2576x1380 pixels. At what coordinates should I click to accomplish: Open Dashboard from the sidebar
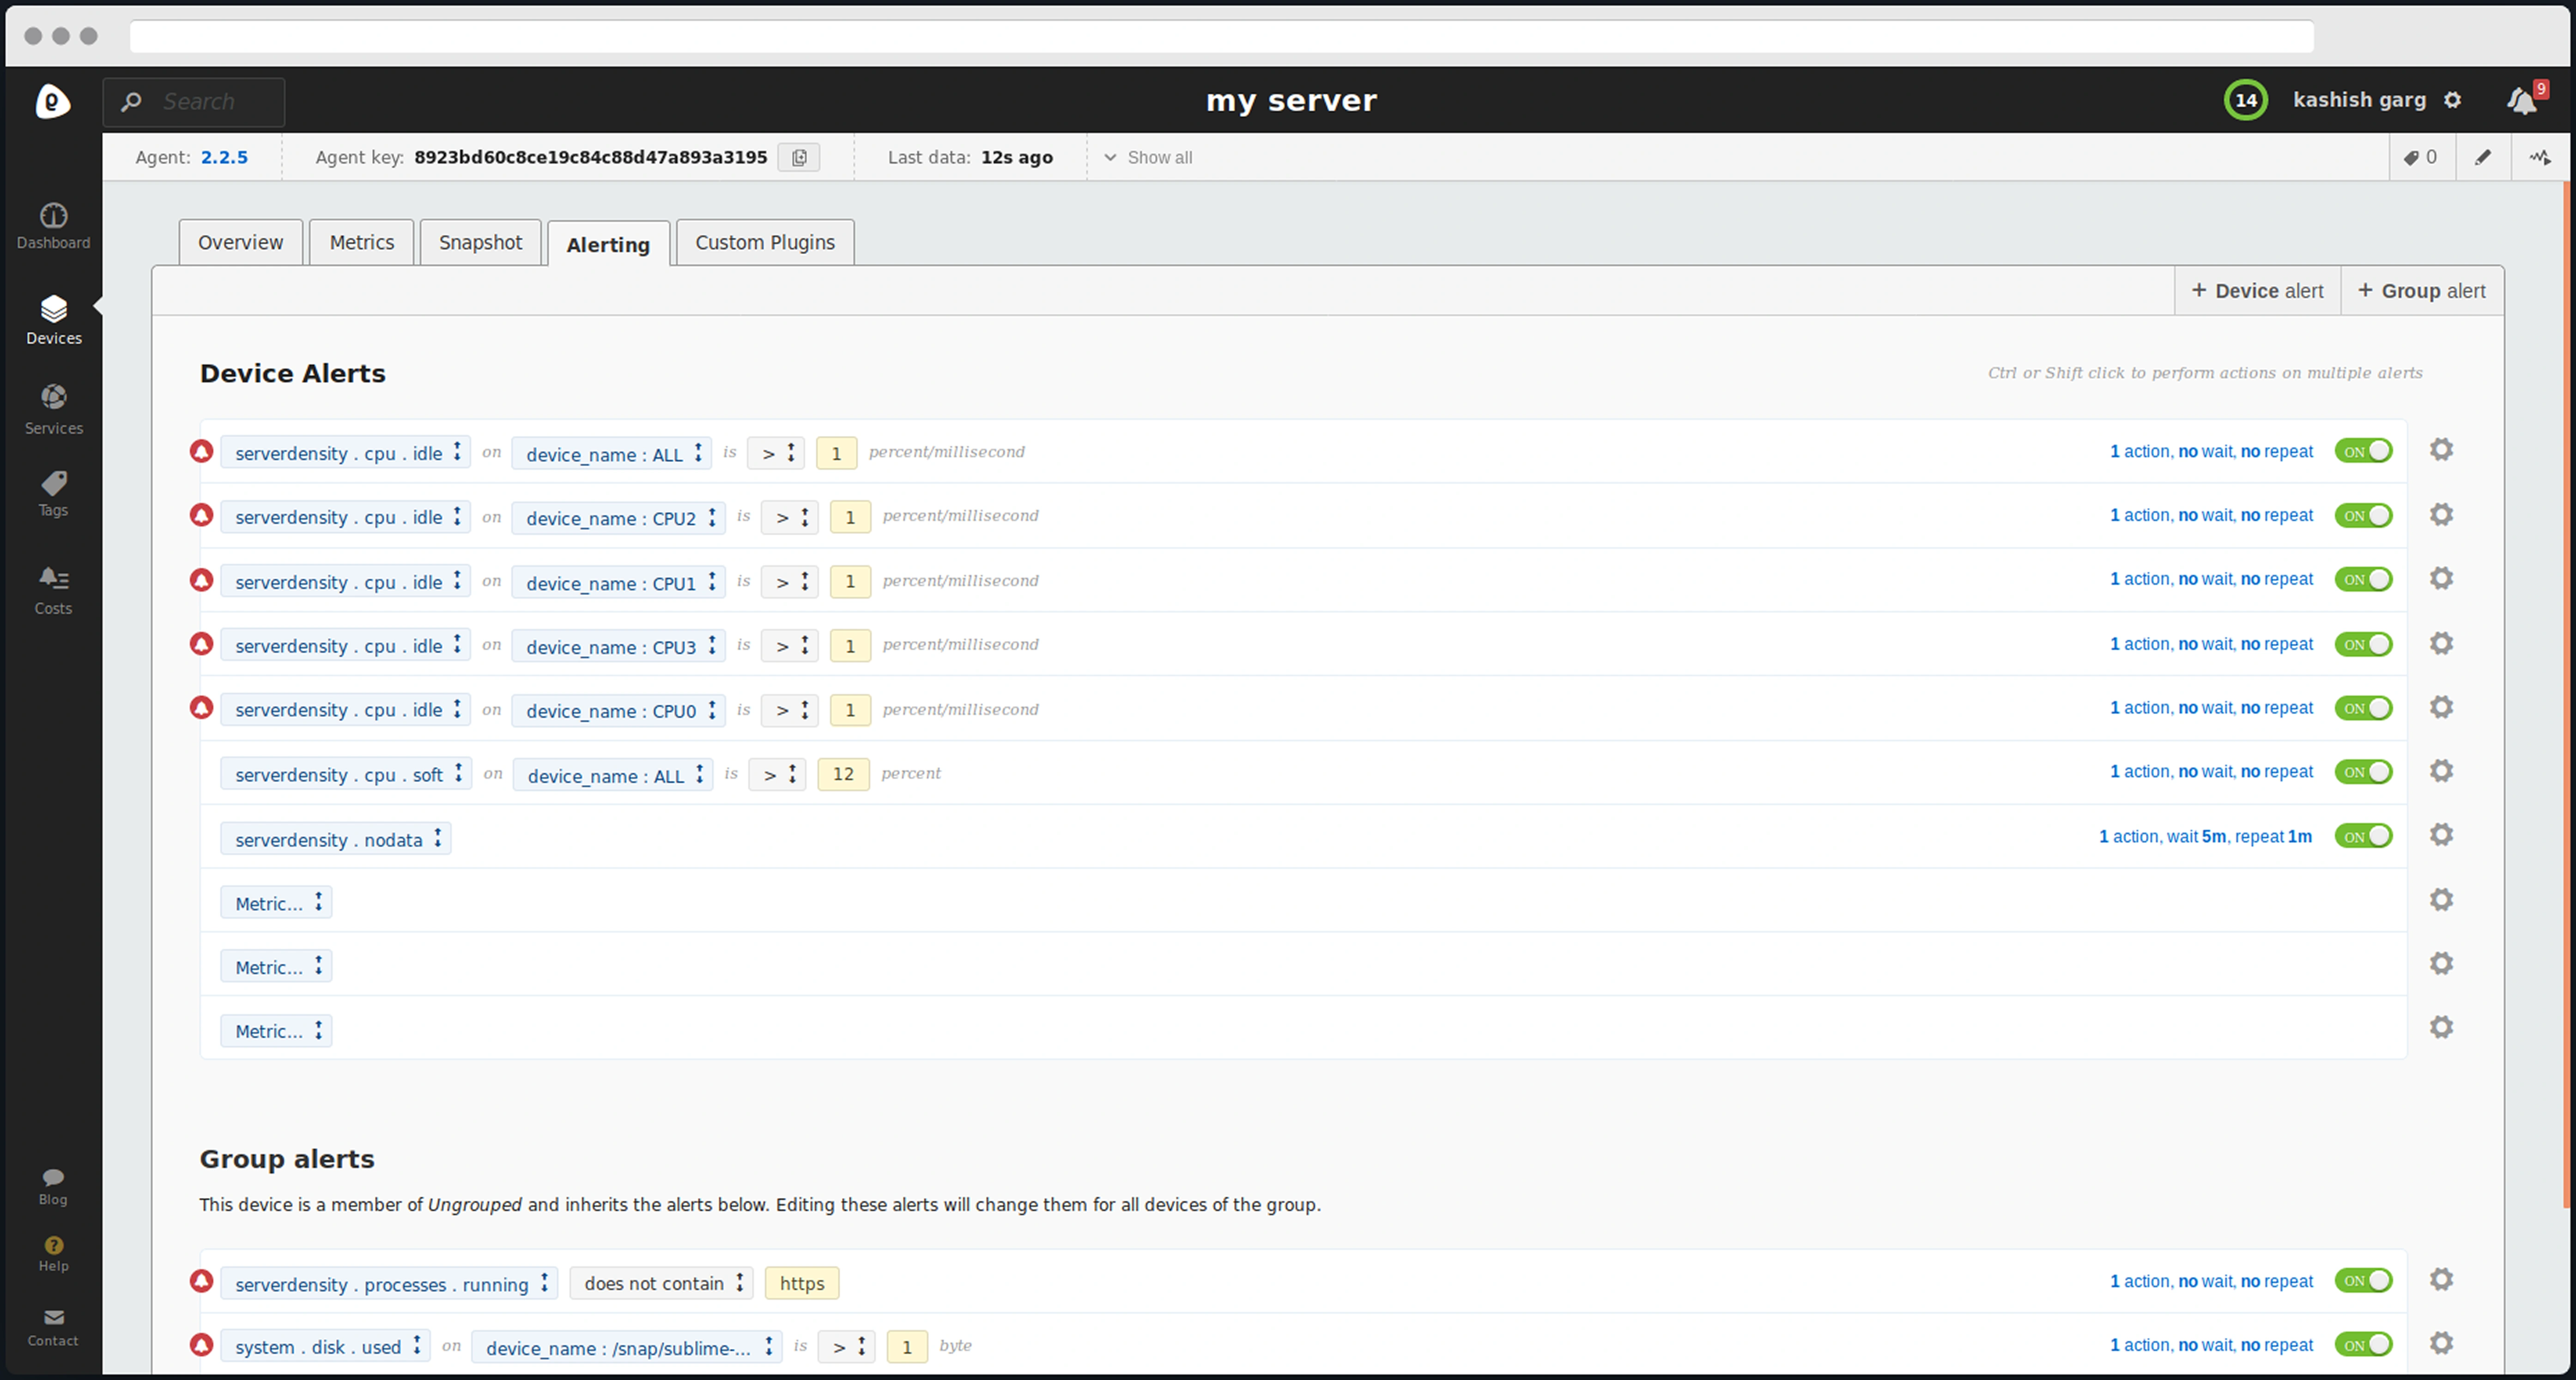click(53, 226)
